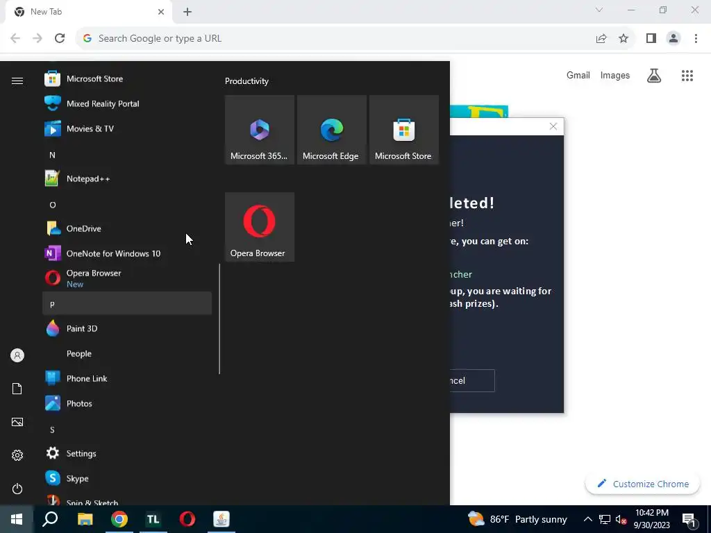Open the clock showing 10:42 PM

[x=651, y=519]
